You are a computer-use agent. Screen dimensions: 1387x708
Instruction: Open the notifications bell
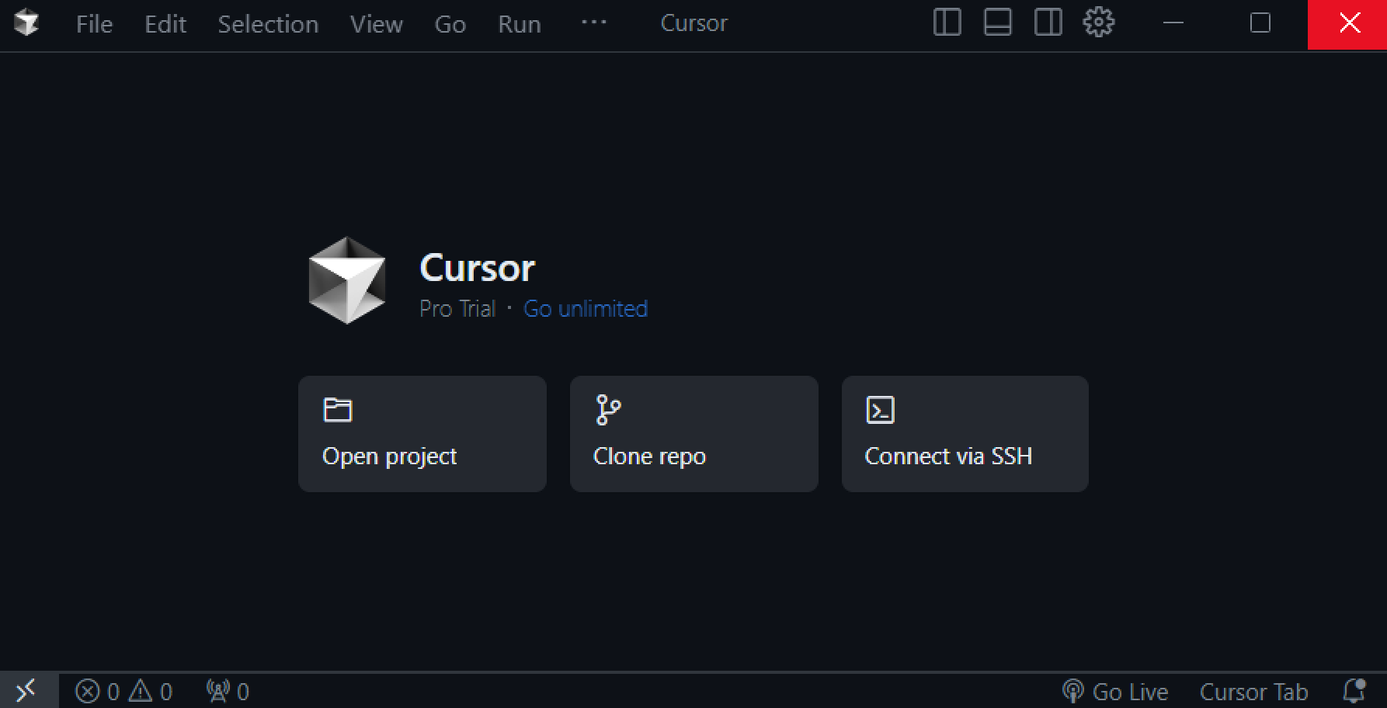pyautogui.click(x=1355, y=689)
